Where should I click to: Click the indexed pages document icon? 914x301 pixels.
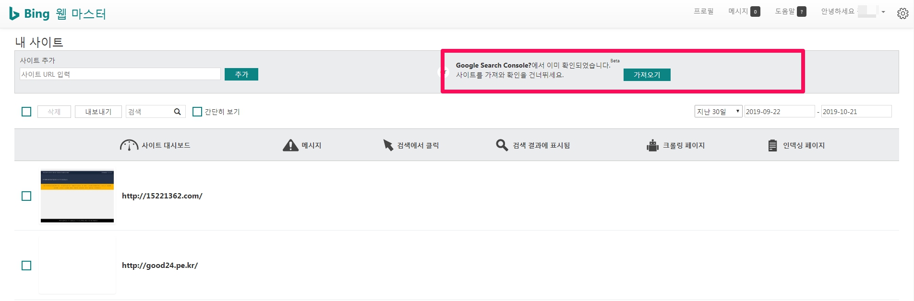click(772, 145)
